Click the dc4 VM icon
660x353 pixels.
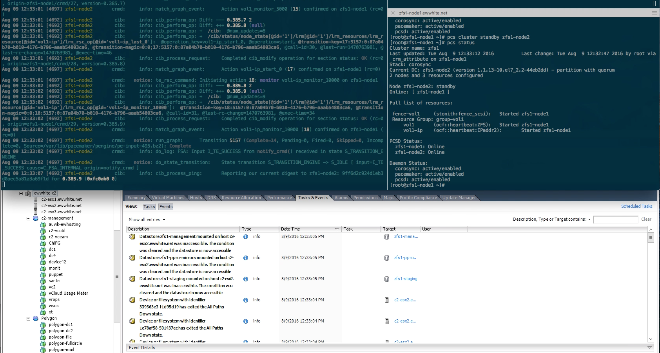[43, 256]
